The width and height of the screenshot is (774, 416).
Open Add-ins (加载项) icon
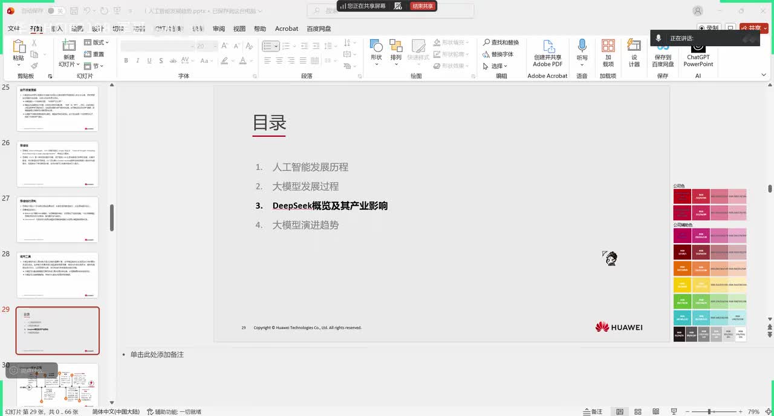click(x=608, y=46)
